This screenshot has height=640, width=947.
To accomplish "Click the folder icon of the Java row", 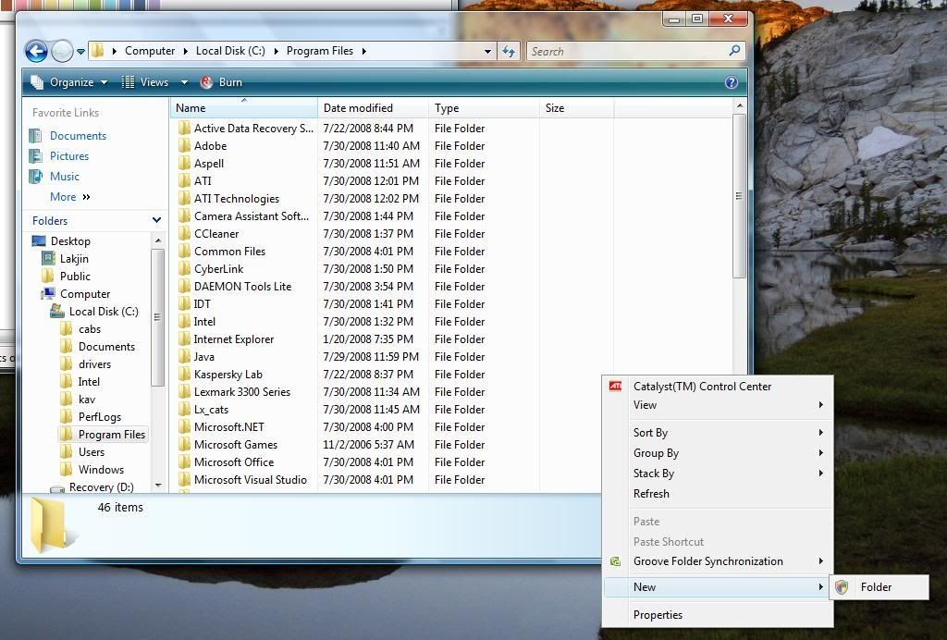I will point(184,357).
